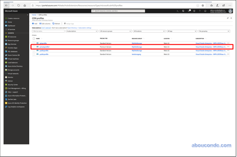
Task: Click the Filter by name input field
Action: 48,31
